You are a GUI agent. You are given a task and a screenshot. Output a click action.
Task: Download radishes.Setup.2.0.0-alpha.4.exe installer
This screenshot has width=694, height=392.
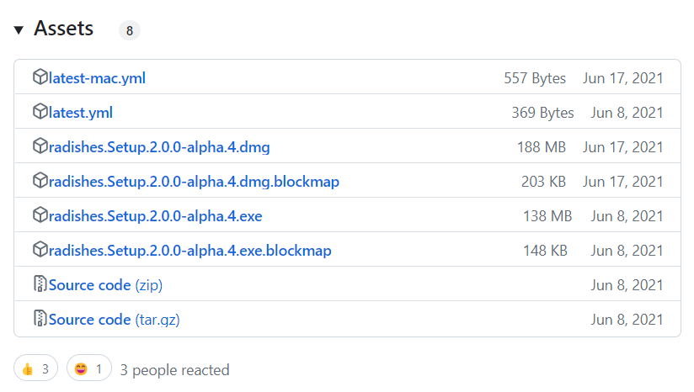click(x=156, y=216)
